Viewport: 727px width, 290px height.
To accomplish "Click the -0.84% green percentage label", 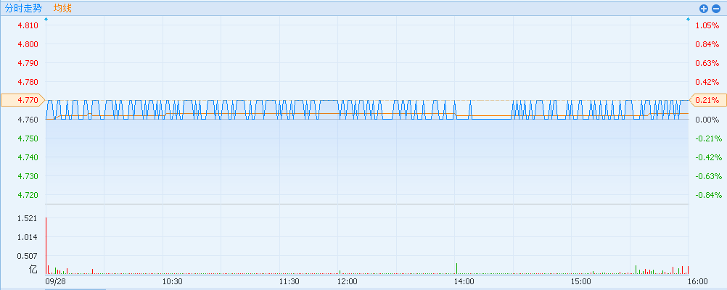I will click(708, 194).
